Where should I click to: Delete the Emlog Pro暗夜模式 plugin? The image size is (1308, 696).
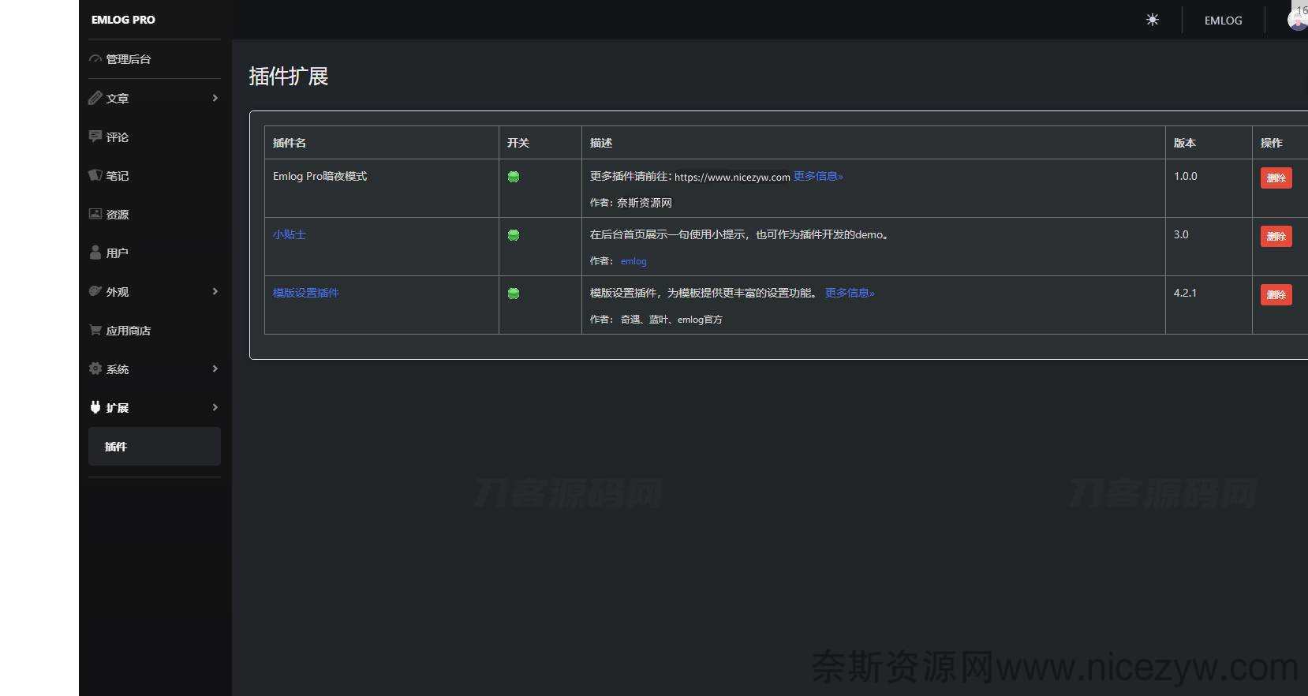(x=1276, y=178)
